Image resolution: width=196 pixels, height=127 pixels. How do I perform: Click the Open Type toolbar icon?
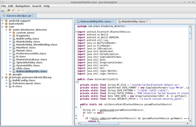tap(8, 10)
